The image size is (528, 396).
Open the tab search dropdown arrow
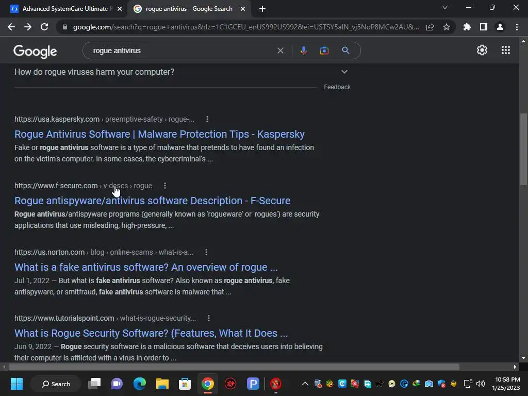(x=445, y=7)
